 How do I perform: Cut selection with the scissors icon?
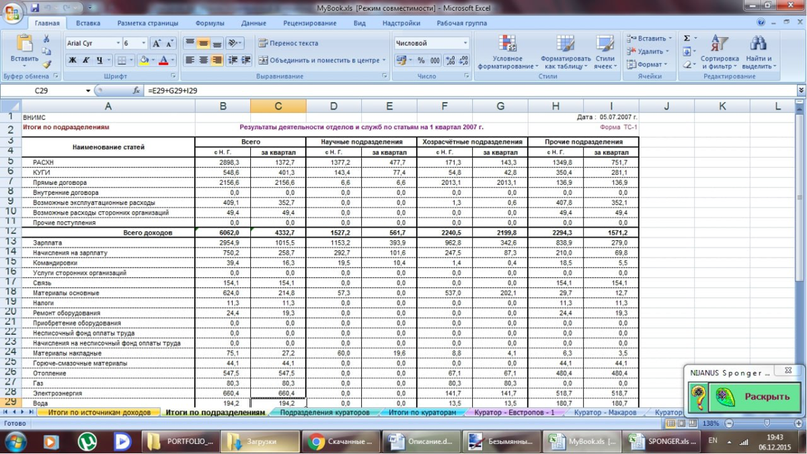tap(46, 40)
